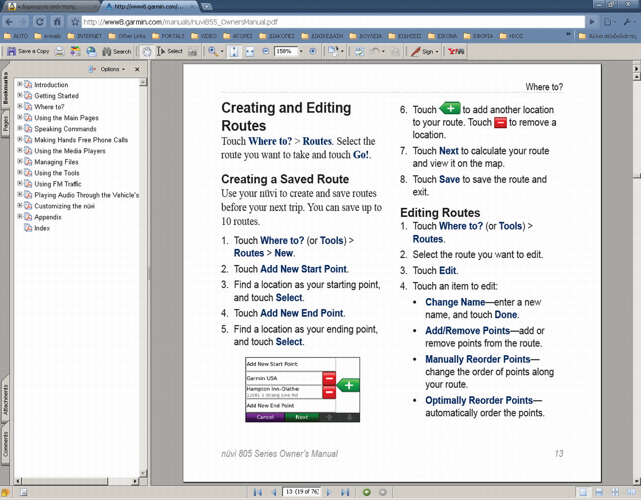
Task: Click the document vertical scrollbar thumb
Action: point(636,176)
